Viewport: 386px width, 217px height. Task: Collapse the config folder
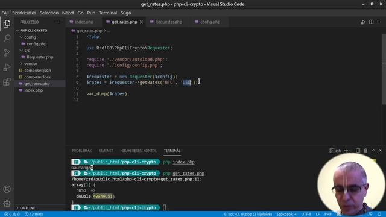(x=30, y=37)
